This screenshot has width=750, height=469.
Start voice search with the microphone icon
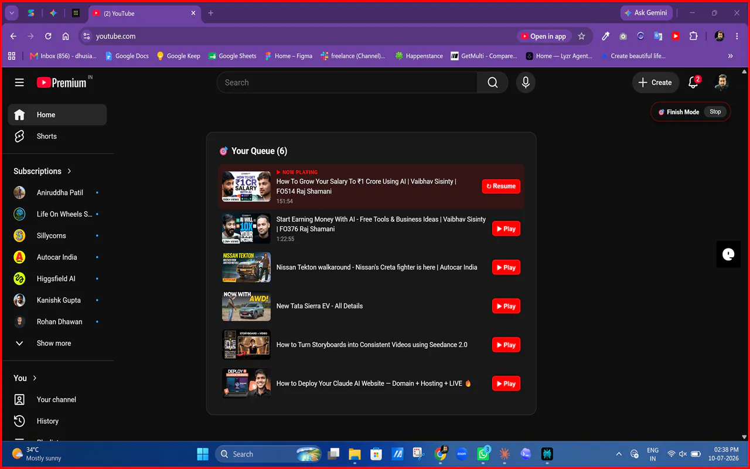pos(526,83)
